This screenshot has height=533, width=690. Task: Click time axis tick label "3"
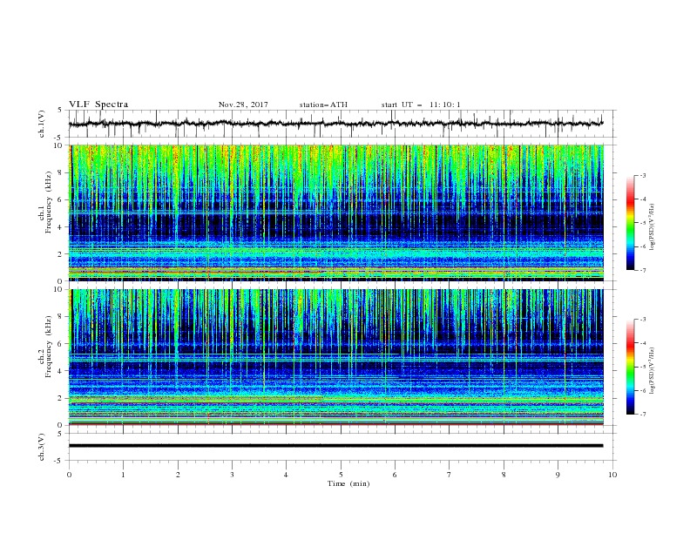click(232, 475)
